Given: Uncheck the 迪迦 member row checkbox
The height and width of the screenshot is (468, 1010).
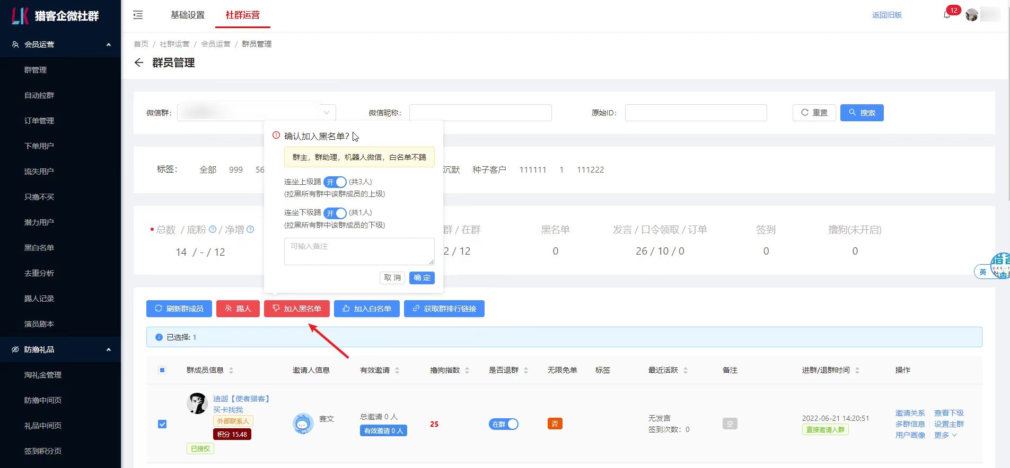Looking at the screenshot, I should pos(162,424).
